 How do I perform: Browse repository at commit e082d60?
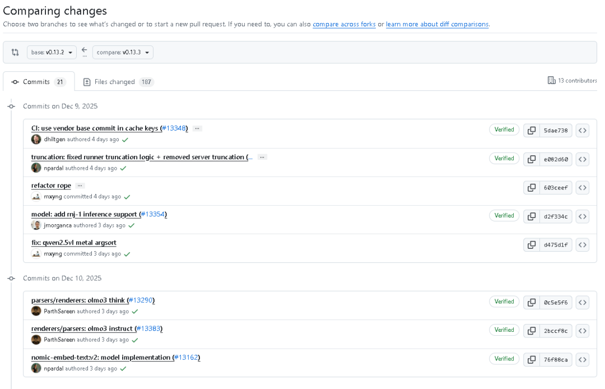pyautogui.click(x=583, y=159)
